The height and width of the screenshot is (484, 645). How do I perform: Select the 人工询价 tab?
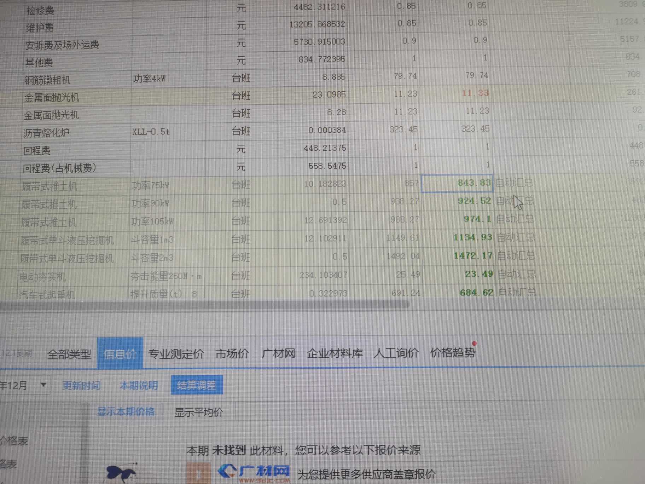[396, 352]
